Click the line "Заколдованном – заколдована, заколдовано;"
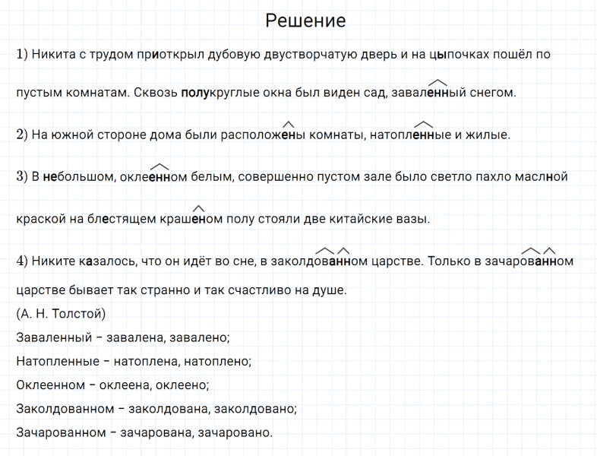The image size is (597, 456). click(x=156, y=409)
